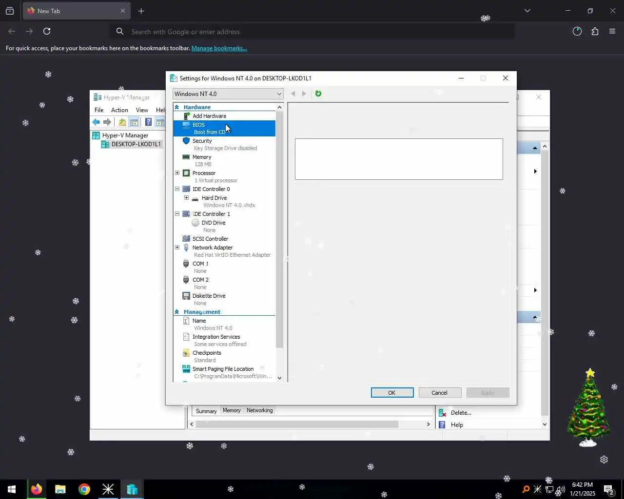Expand the Hard Drive node
624x499 pixels.
click(186, 198)
